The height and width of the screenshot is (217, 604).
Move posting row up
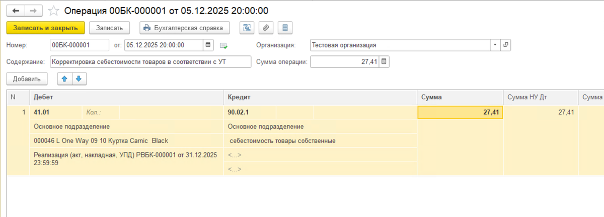pyautogui.click(x=65, y=79)
